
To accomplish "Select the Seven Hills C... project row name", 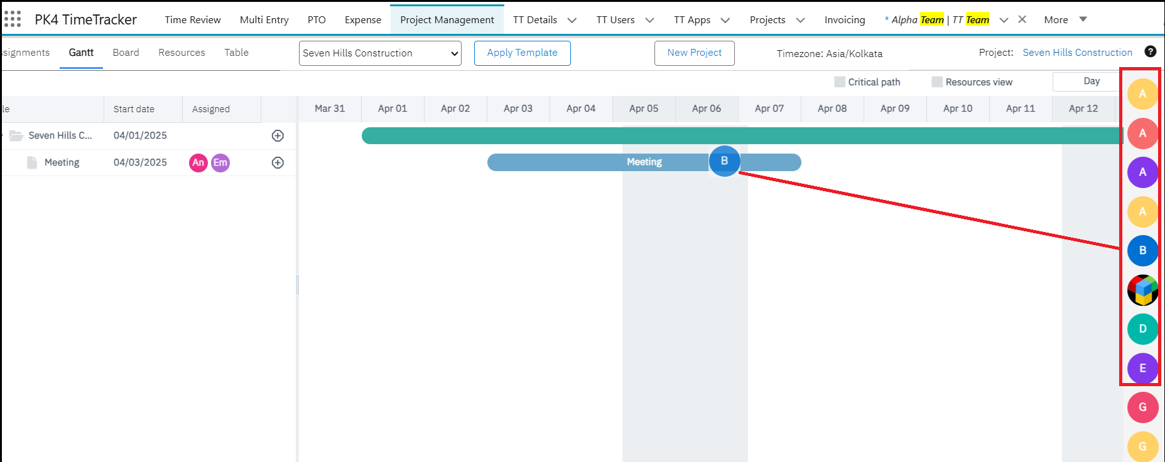I will [x=60, y=135].
